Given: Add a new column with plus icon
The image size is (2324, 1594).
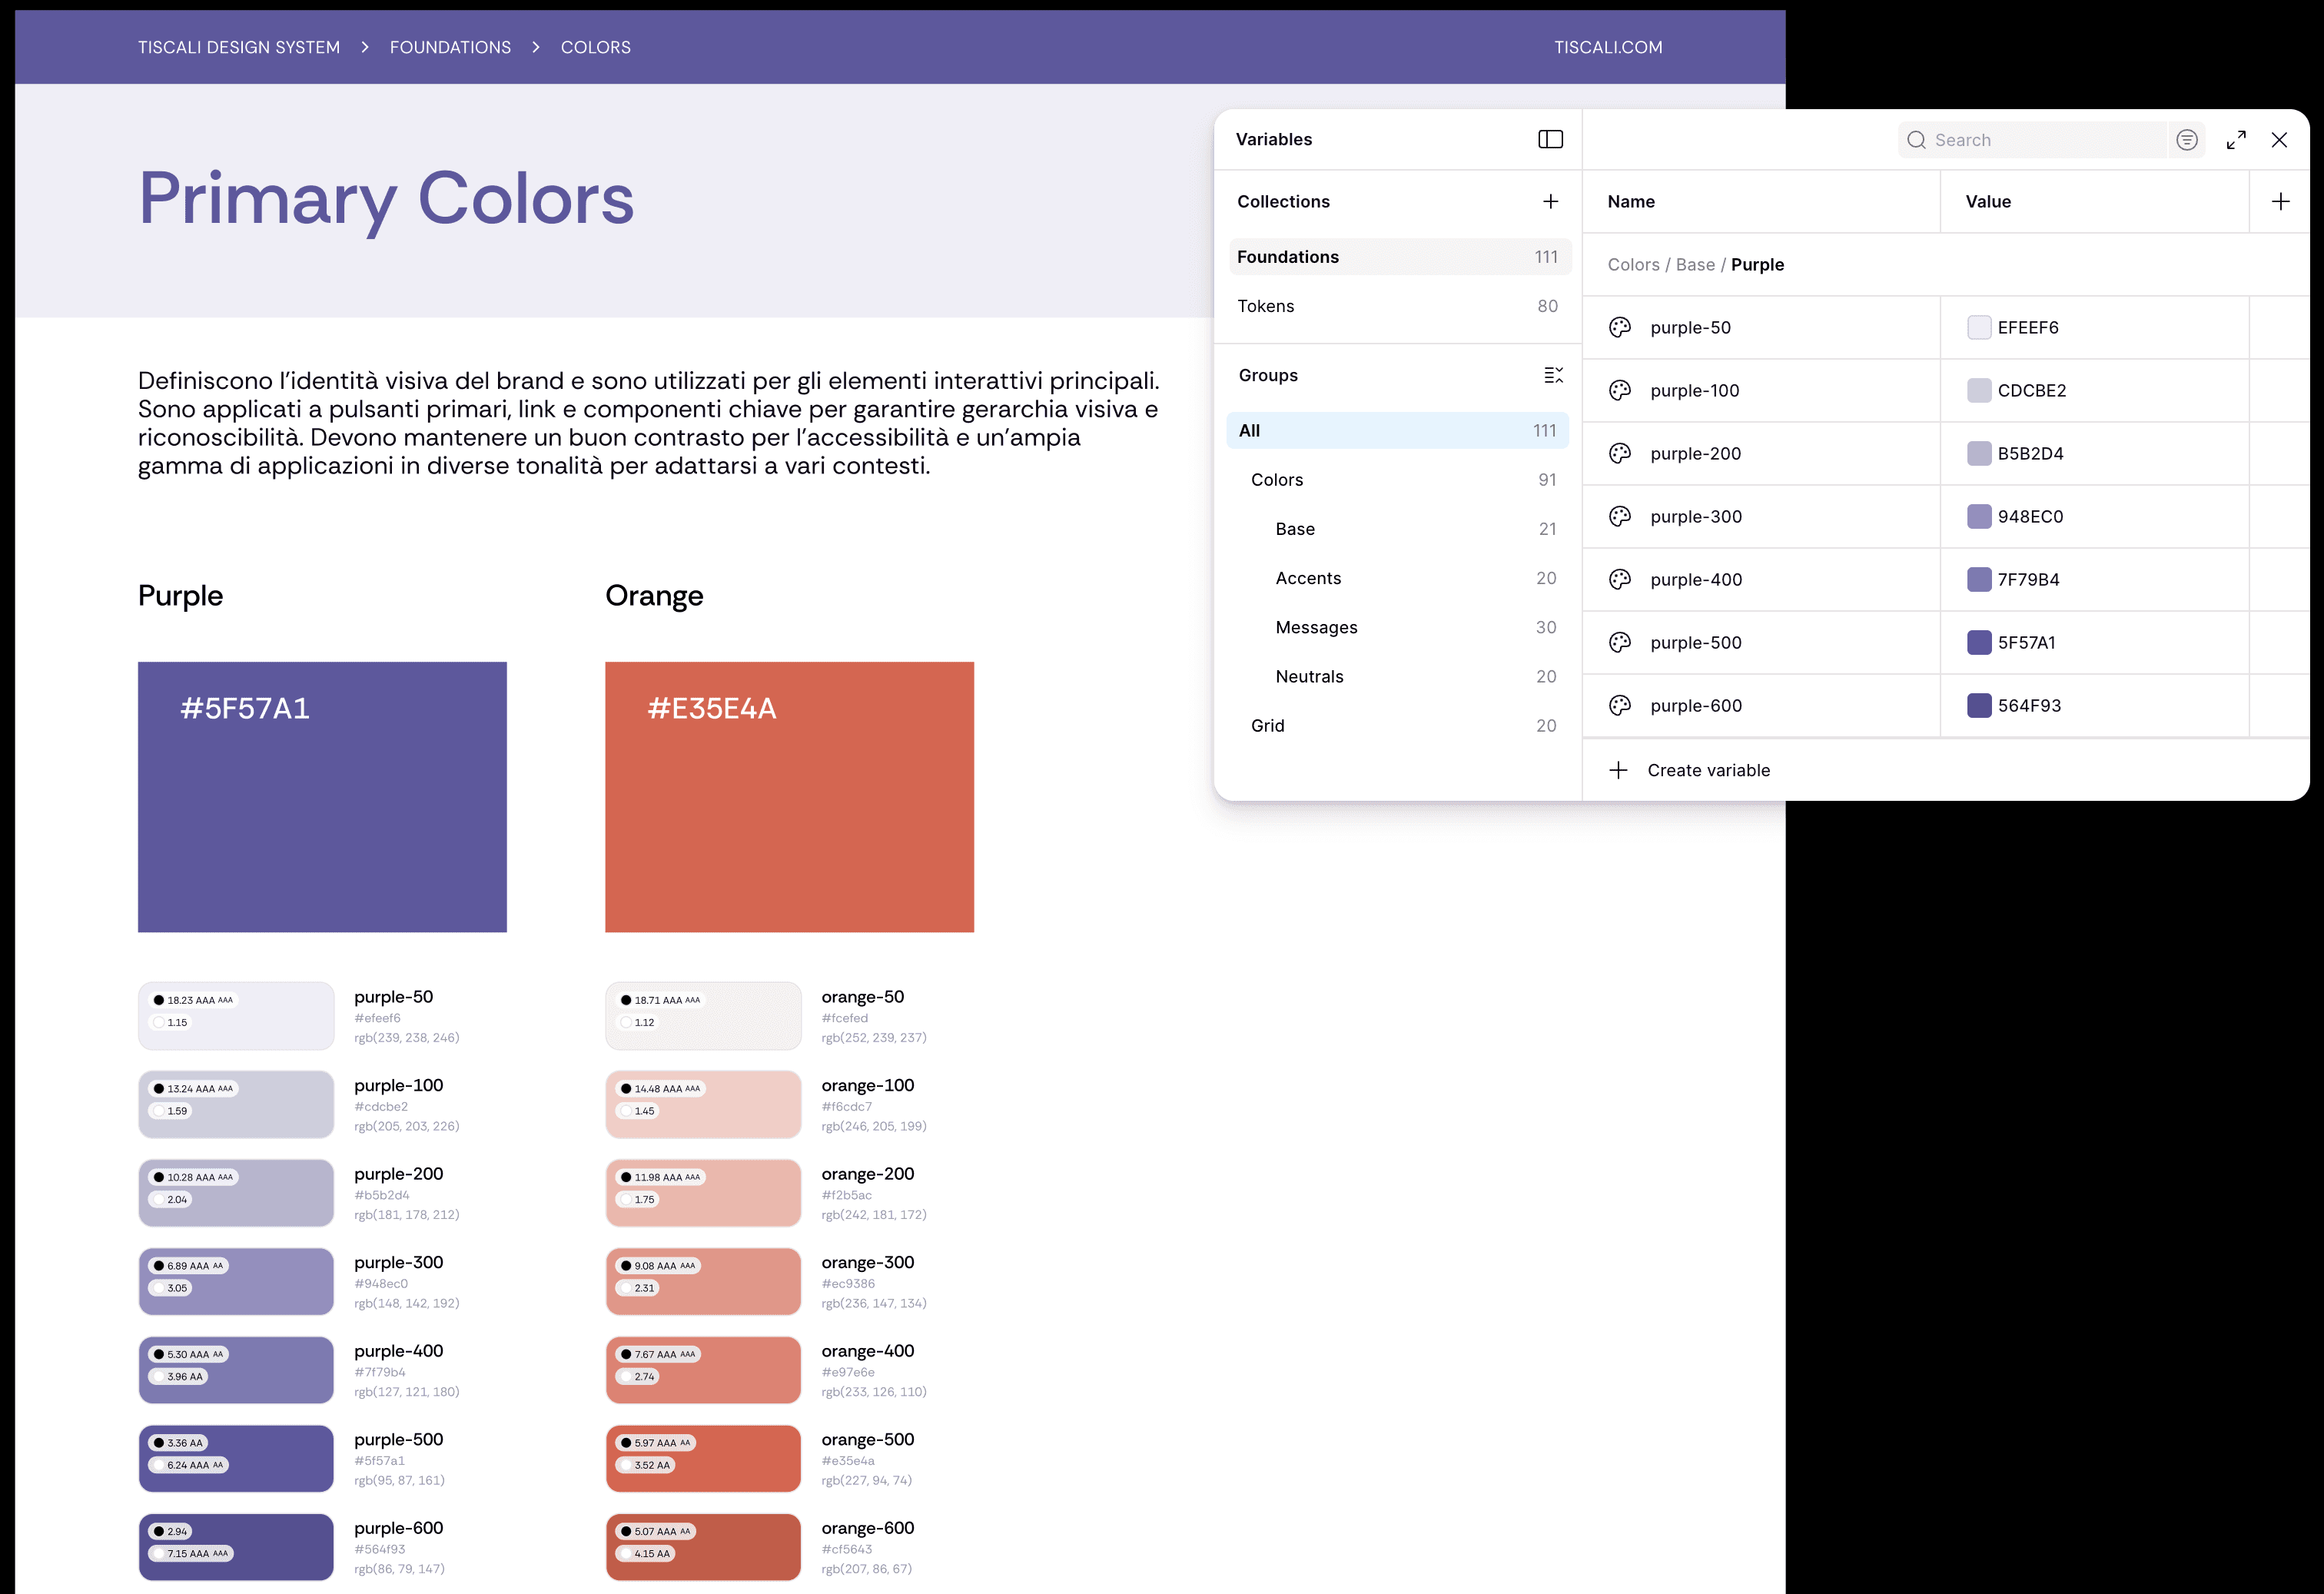Looking at the screenshot, I should click(x=2280, y=201).
